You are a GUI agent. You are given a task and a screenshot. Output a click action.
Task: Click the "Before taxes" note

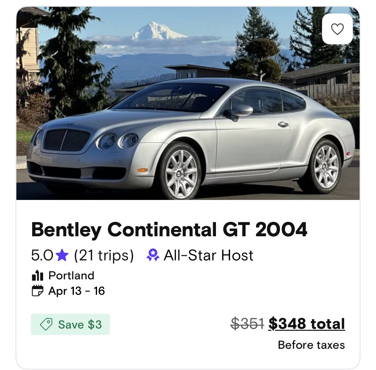pyautogui.click(x=311, y=345)
